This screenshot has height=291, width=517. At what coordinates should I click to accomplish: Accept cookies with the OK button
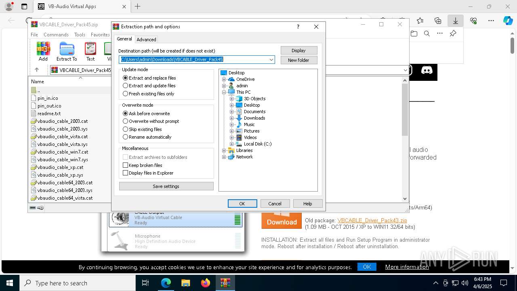367,267
